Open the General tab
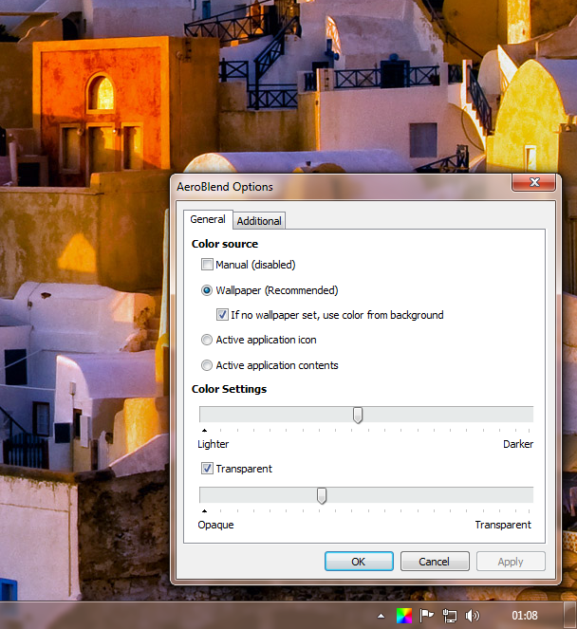The image size is (577, 629). click(208, 219)
